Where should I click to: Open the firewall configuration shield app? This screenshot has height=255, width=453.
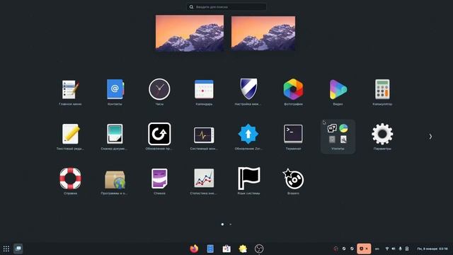pyautogui.click(x=248, y=89)
